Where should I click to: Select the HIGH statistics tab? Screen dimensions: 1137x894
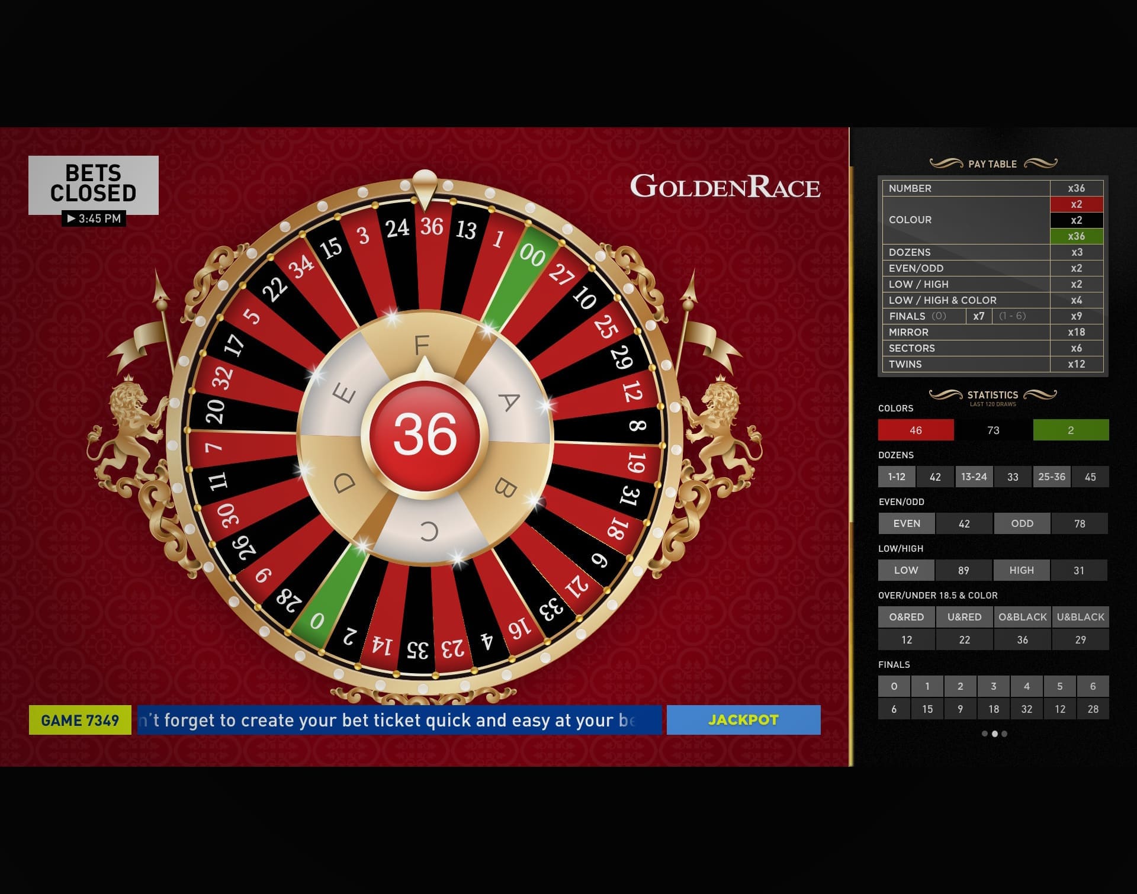[x=1022, y=570]
